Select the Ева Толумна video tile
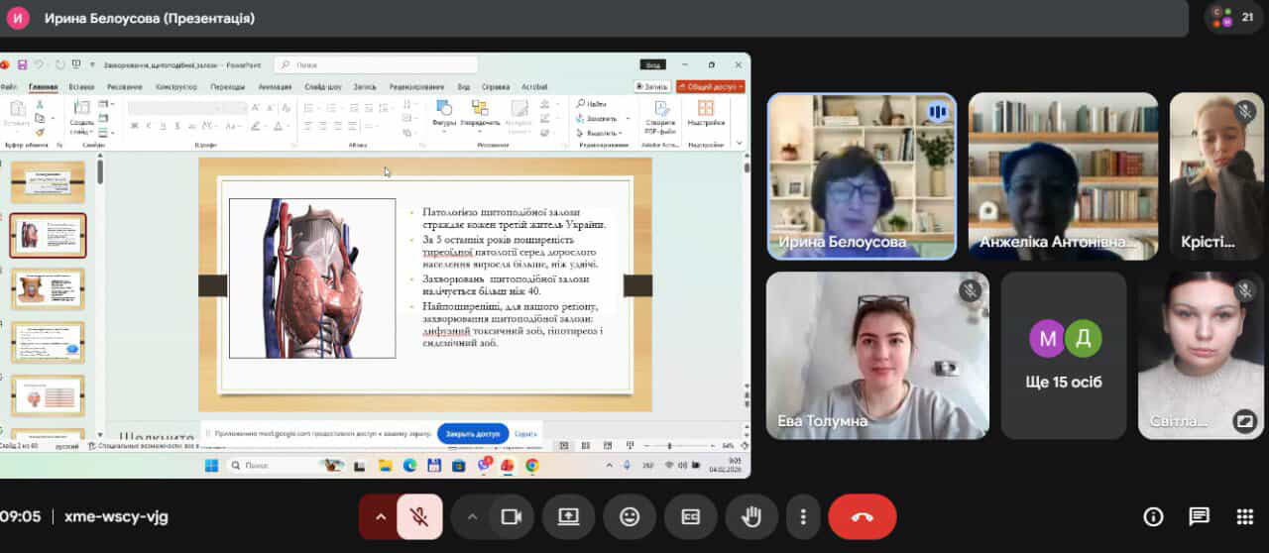 [877, 355]
